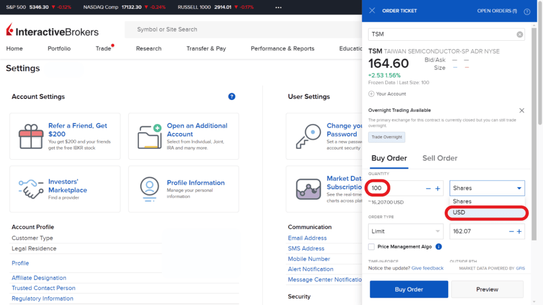Open the ellipsis menu in the market ticker bar

(x=278, y=7)
